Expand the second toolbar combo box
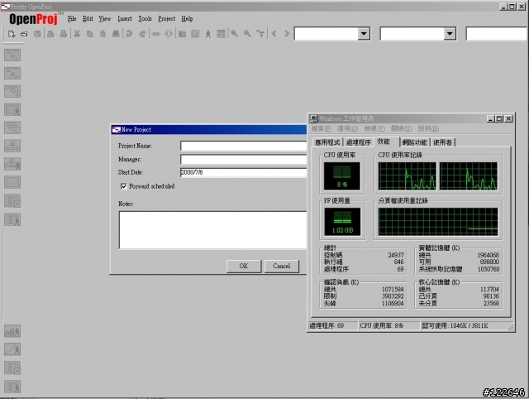The image size is (529, 399). (450, 33)
